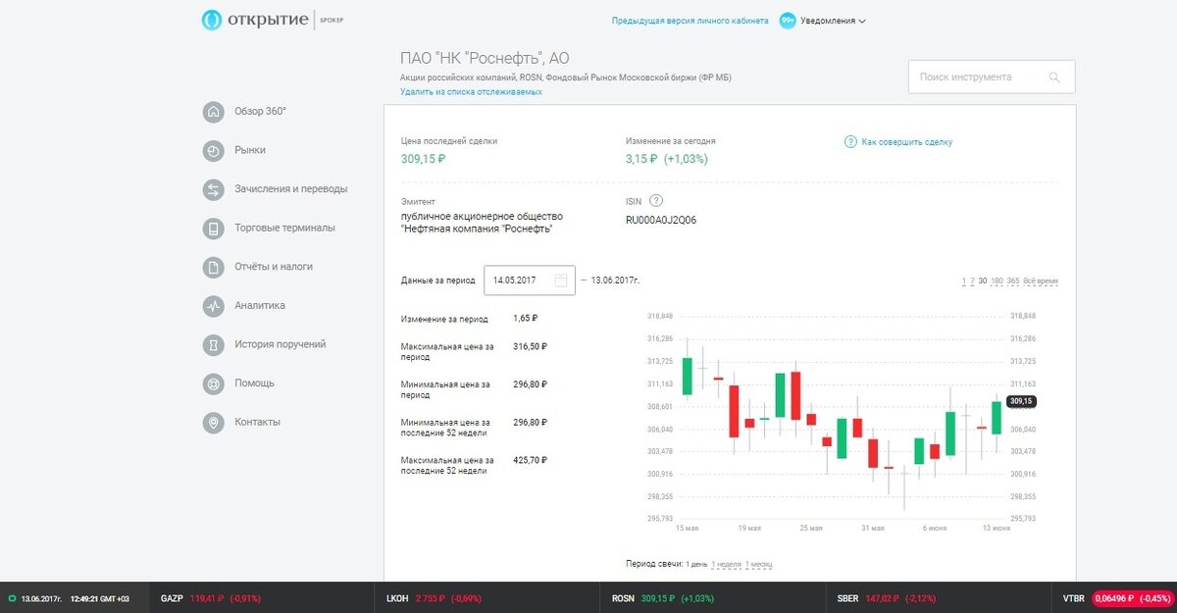
Task: Open Помощь section
Action: coord(254,383)
